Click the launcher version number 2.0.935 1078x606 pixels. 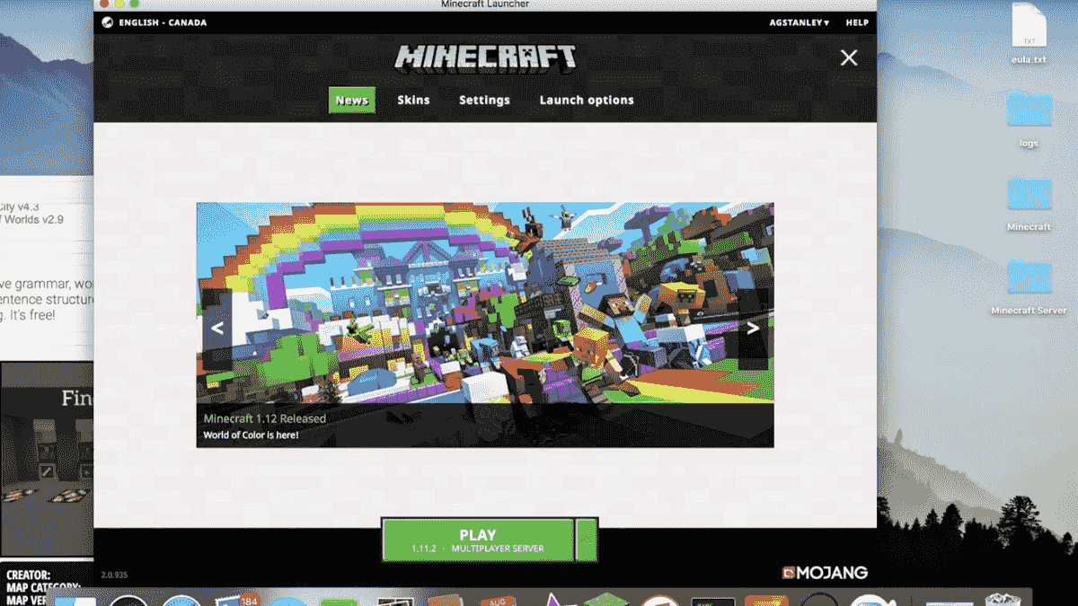115,575
